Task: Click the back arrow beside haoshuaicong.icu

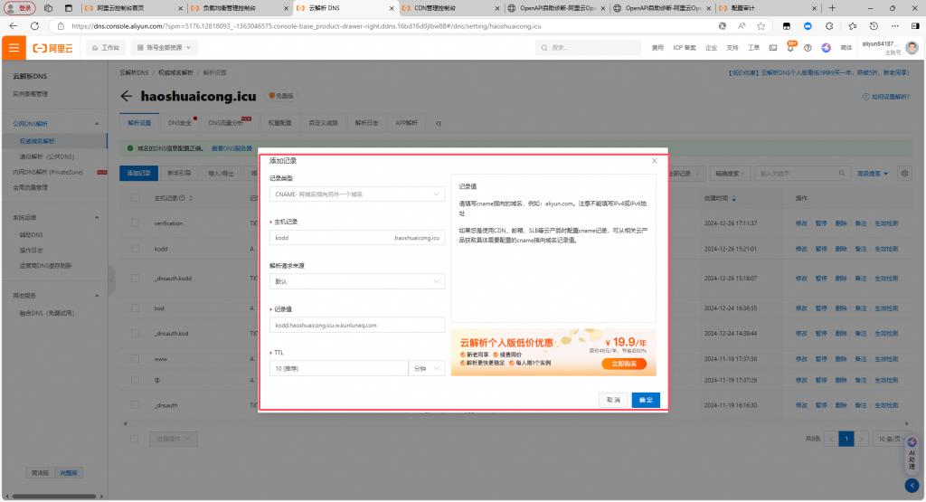Action: [126, 95]
